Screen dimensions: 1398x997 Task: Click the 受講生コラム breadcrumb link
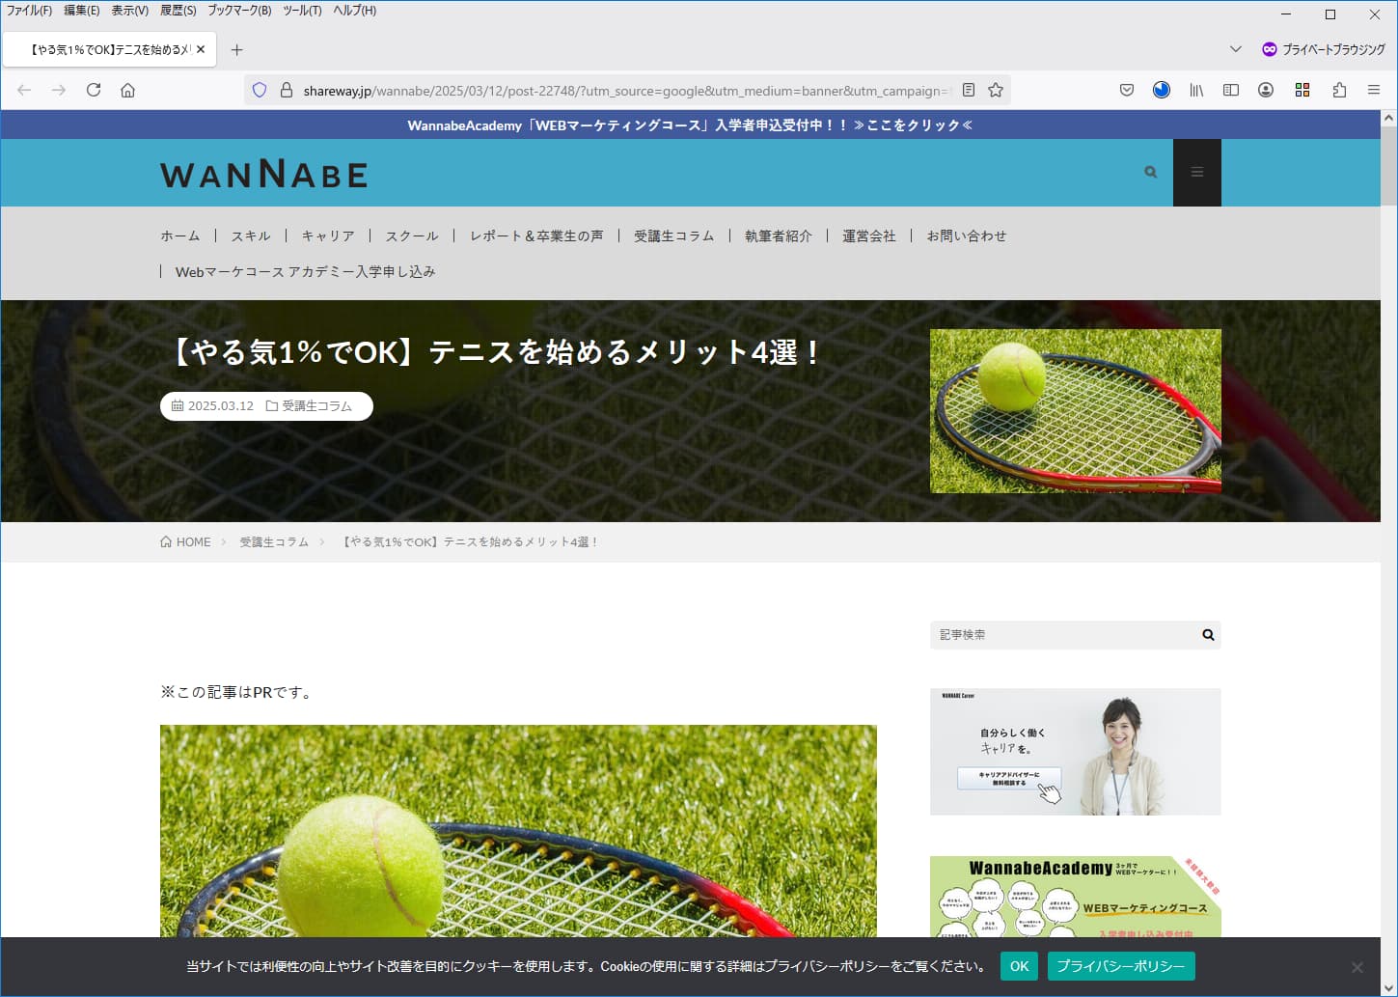tap(274, 542)
